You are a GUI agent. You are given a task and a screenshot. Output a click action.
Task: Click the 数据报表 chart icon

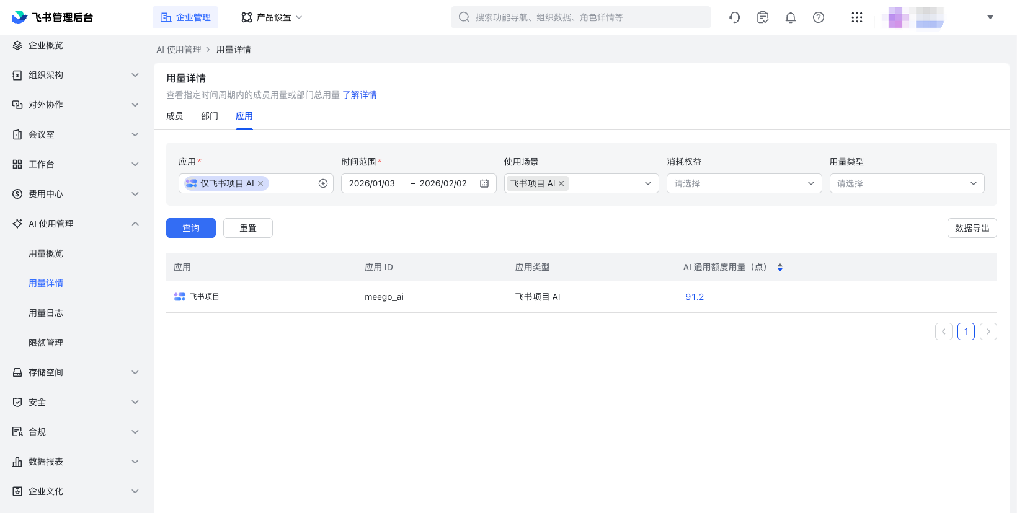click(17, 462)
